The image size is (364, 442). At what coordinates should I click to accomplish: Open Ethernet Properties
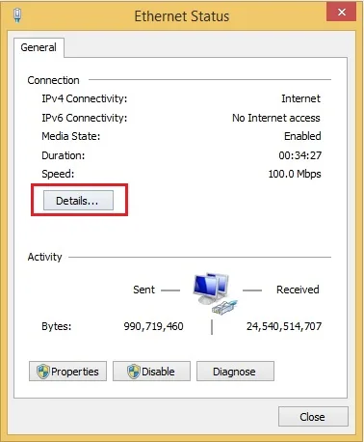[x=67, y=372]
